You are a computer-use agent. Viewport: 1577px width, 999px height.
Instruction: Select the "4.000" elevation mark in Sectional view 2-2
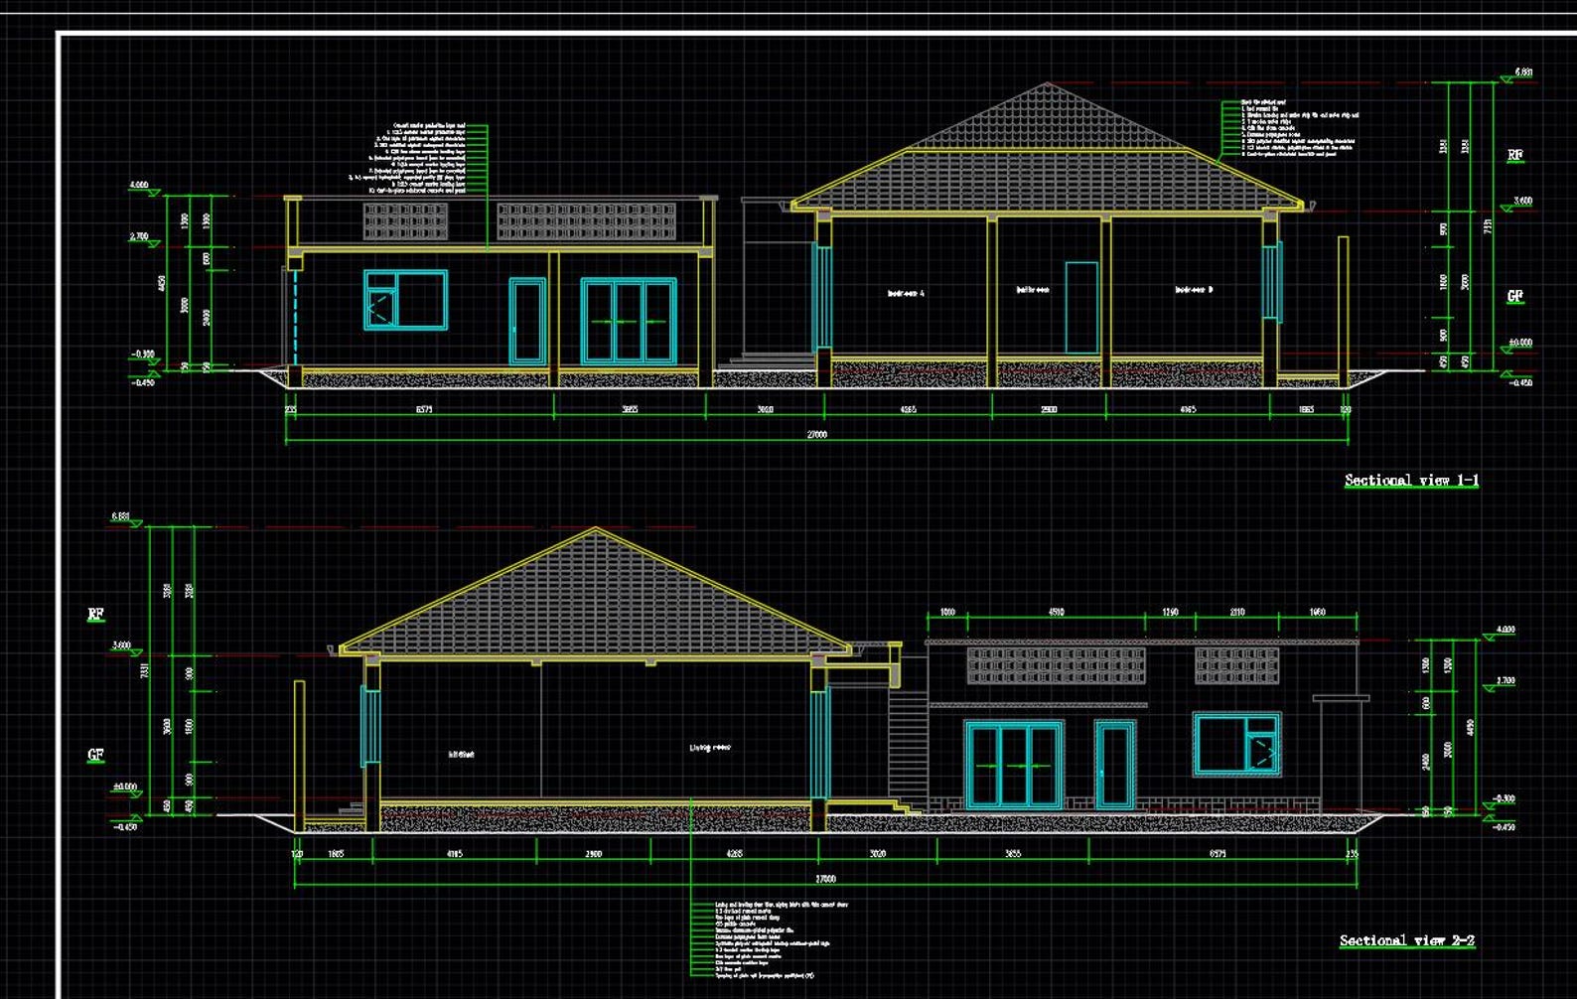[1505, 630]
